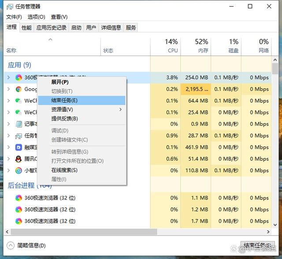Click the 结束任务 button at bottom right
The width and height of the screenshot is (282, 259).
257,245
